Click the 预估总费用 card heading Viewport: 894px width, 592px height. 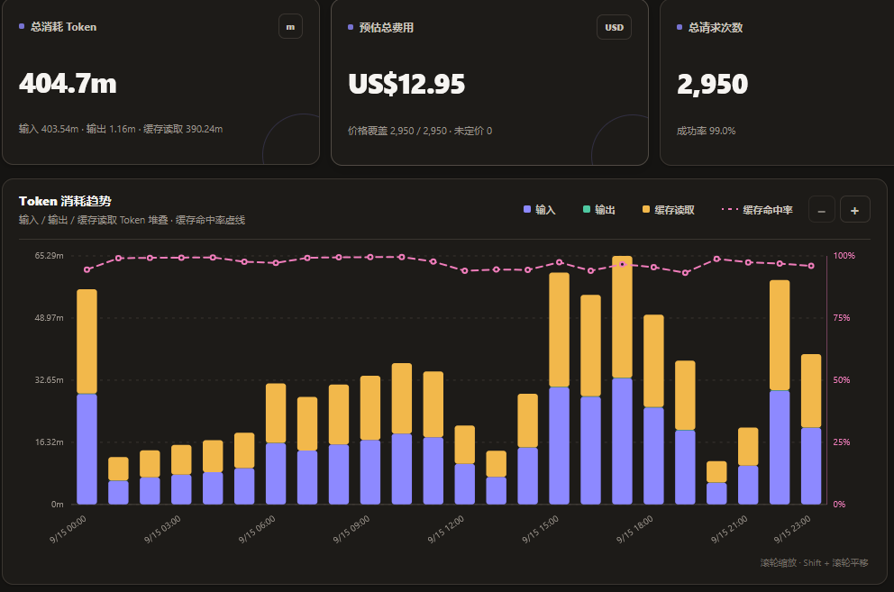[386, 27]
